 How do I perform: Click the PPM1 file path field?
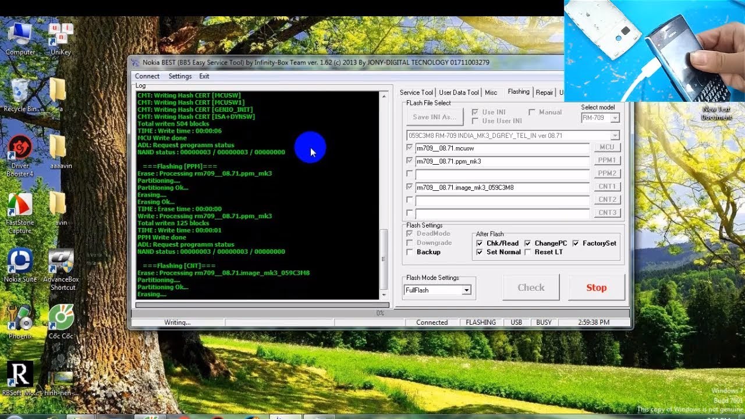(x=502, y=161)
